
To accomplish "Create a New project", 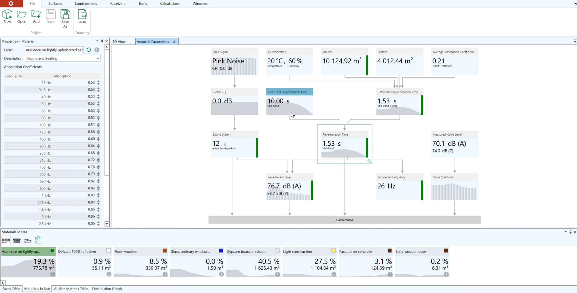I will (7, 16).
